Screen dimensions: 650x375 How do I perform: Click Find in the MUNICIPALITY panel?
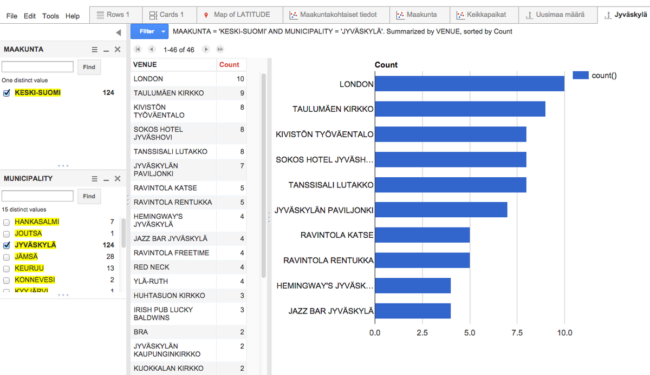89,196
